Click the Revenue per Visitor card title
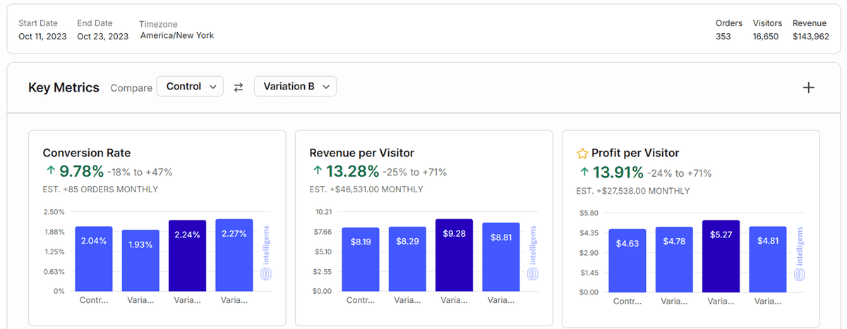847x329 pixels. pos(361,153)
